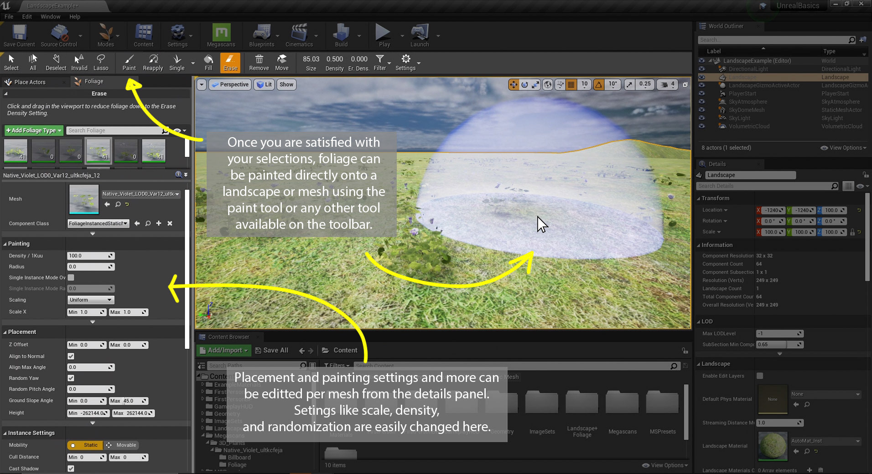Open the Mesh asset name dropdown

click(x=140, y=194)
